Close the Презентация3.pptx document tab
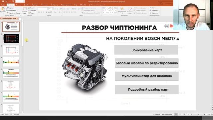The width and height of the screenshot is (213, 120). [17, 18]
